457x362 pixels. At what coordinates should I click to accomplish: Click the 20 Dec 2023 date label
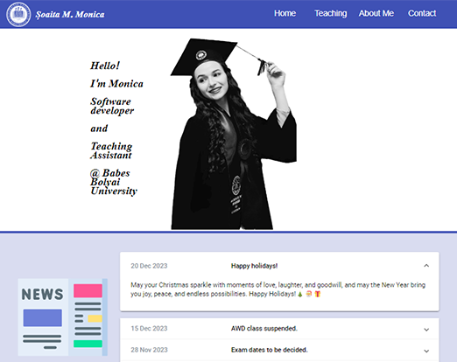(149, 266)
